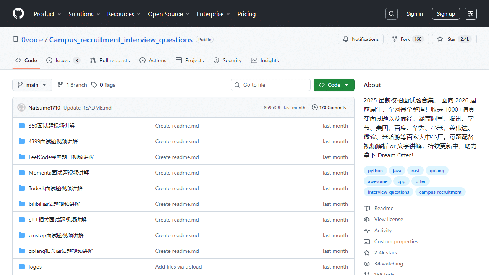
Task: Expand the Enterprise menu
Action: [x=213, y=14]
